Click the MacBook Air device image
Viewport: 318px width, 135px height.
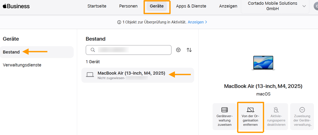(263, 63)
